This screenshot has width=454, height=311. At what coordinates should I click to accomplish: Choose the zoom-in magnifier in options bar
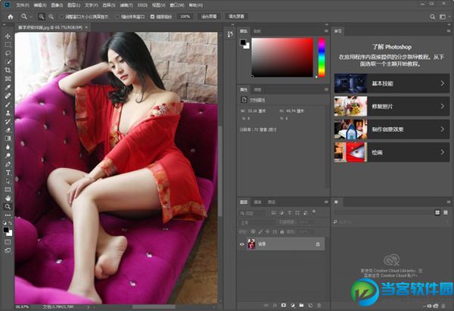pyautogui.click(x=41, y=15)
